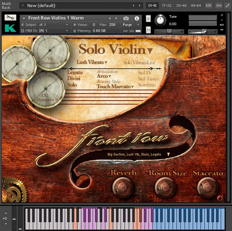232x231 pixels.
Task: Shift keyboard octave up arrow
Action: click(6, 213)
